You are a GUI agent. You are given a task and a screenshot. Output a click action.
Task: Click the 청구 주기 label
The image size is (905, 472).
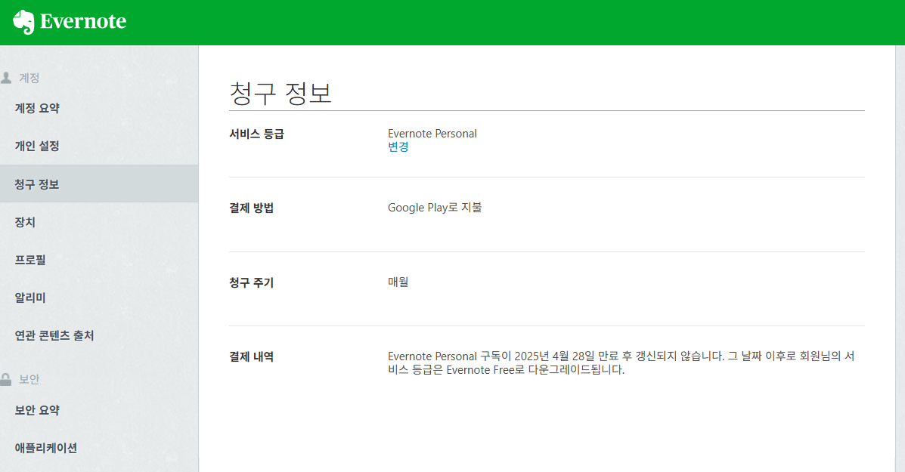point(252,282)
